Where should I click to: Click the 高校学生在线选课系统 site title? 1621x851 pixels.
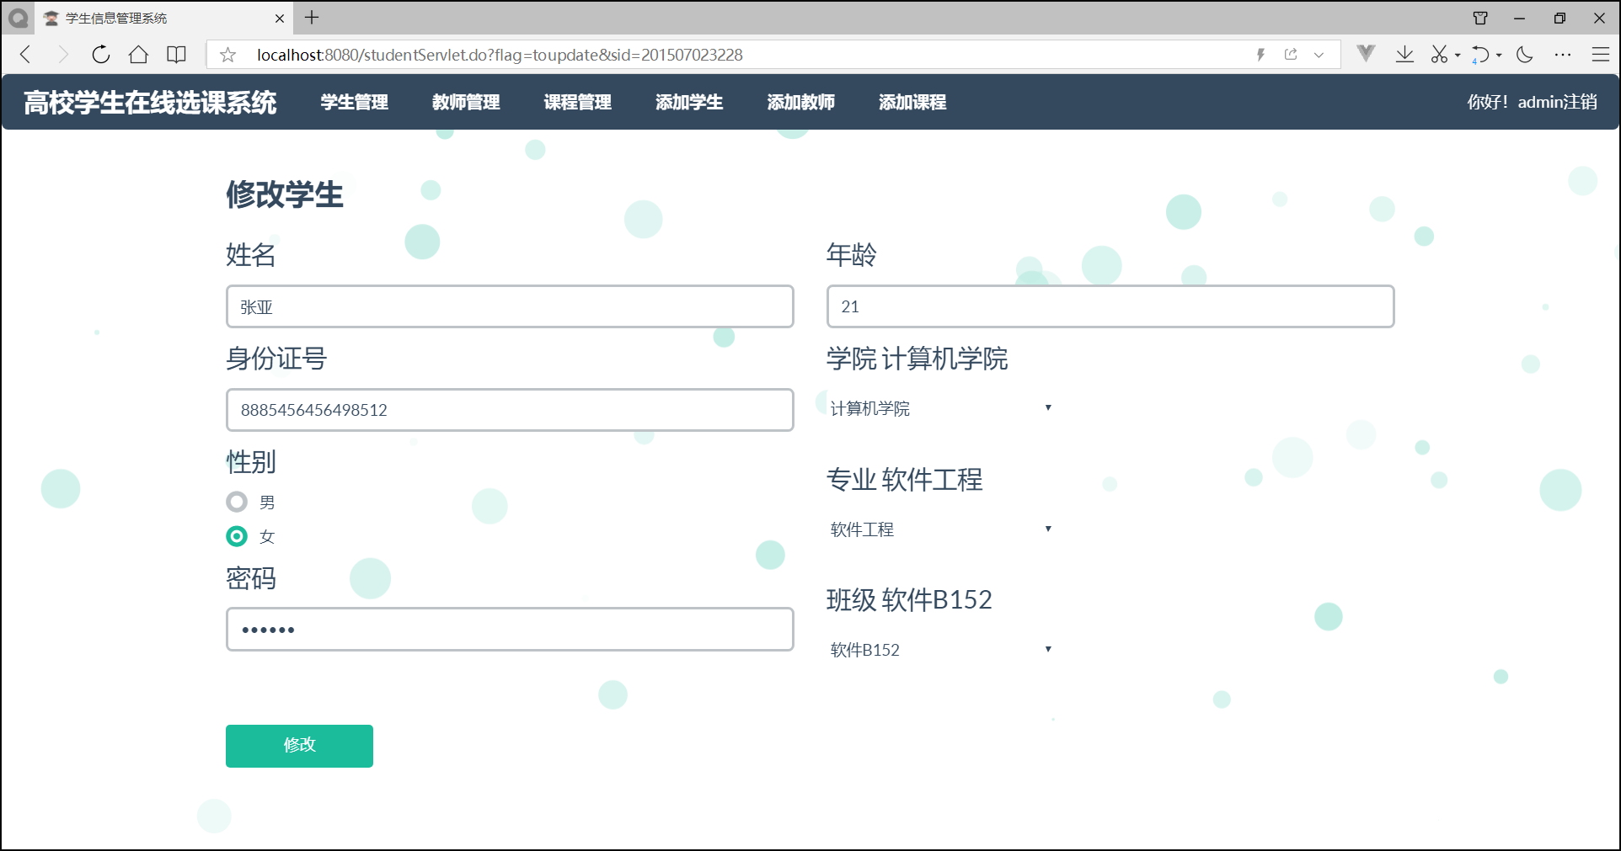click(150, 102)
